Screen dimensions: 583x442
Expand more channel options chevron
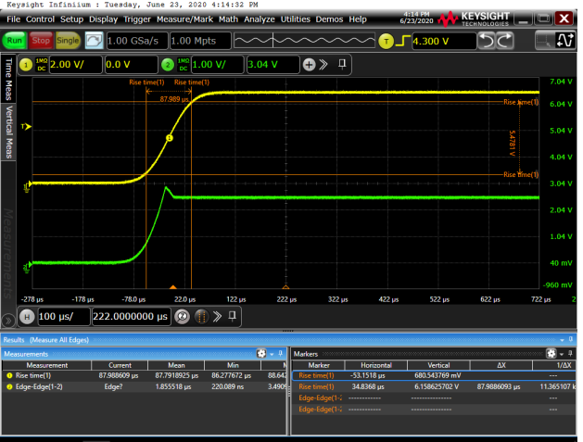[325, 64]
